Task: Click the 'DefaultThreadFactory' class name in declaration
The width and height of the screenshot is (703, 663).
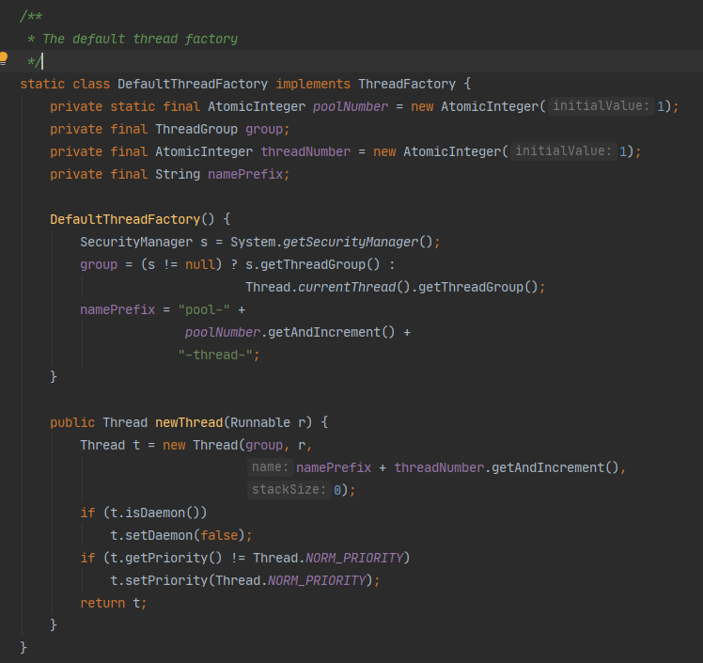Action: coord(193,85)
